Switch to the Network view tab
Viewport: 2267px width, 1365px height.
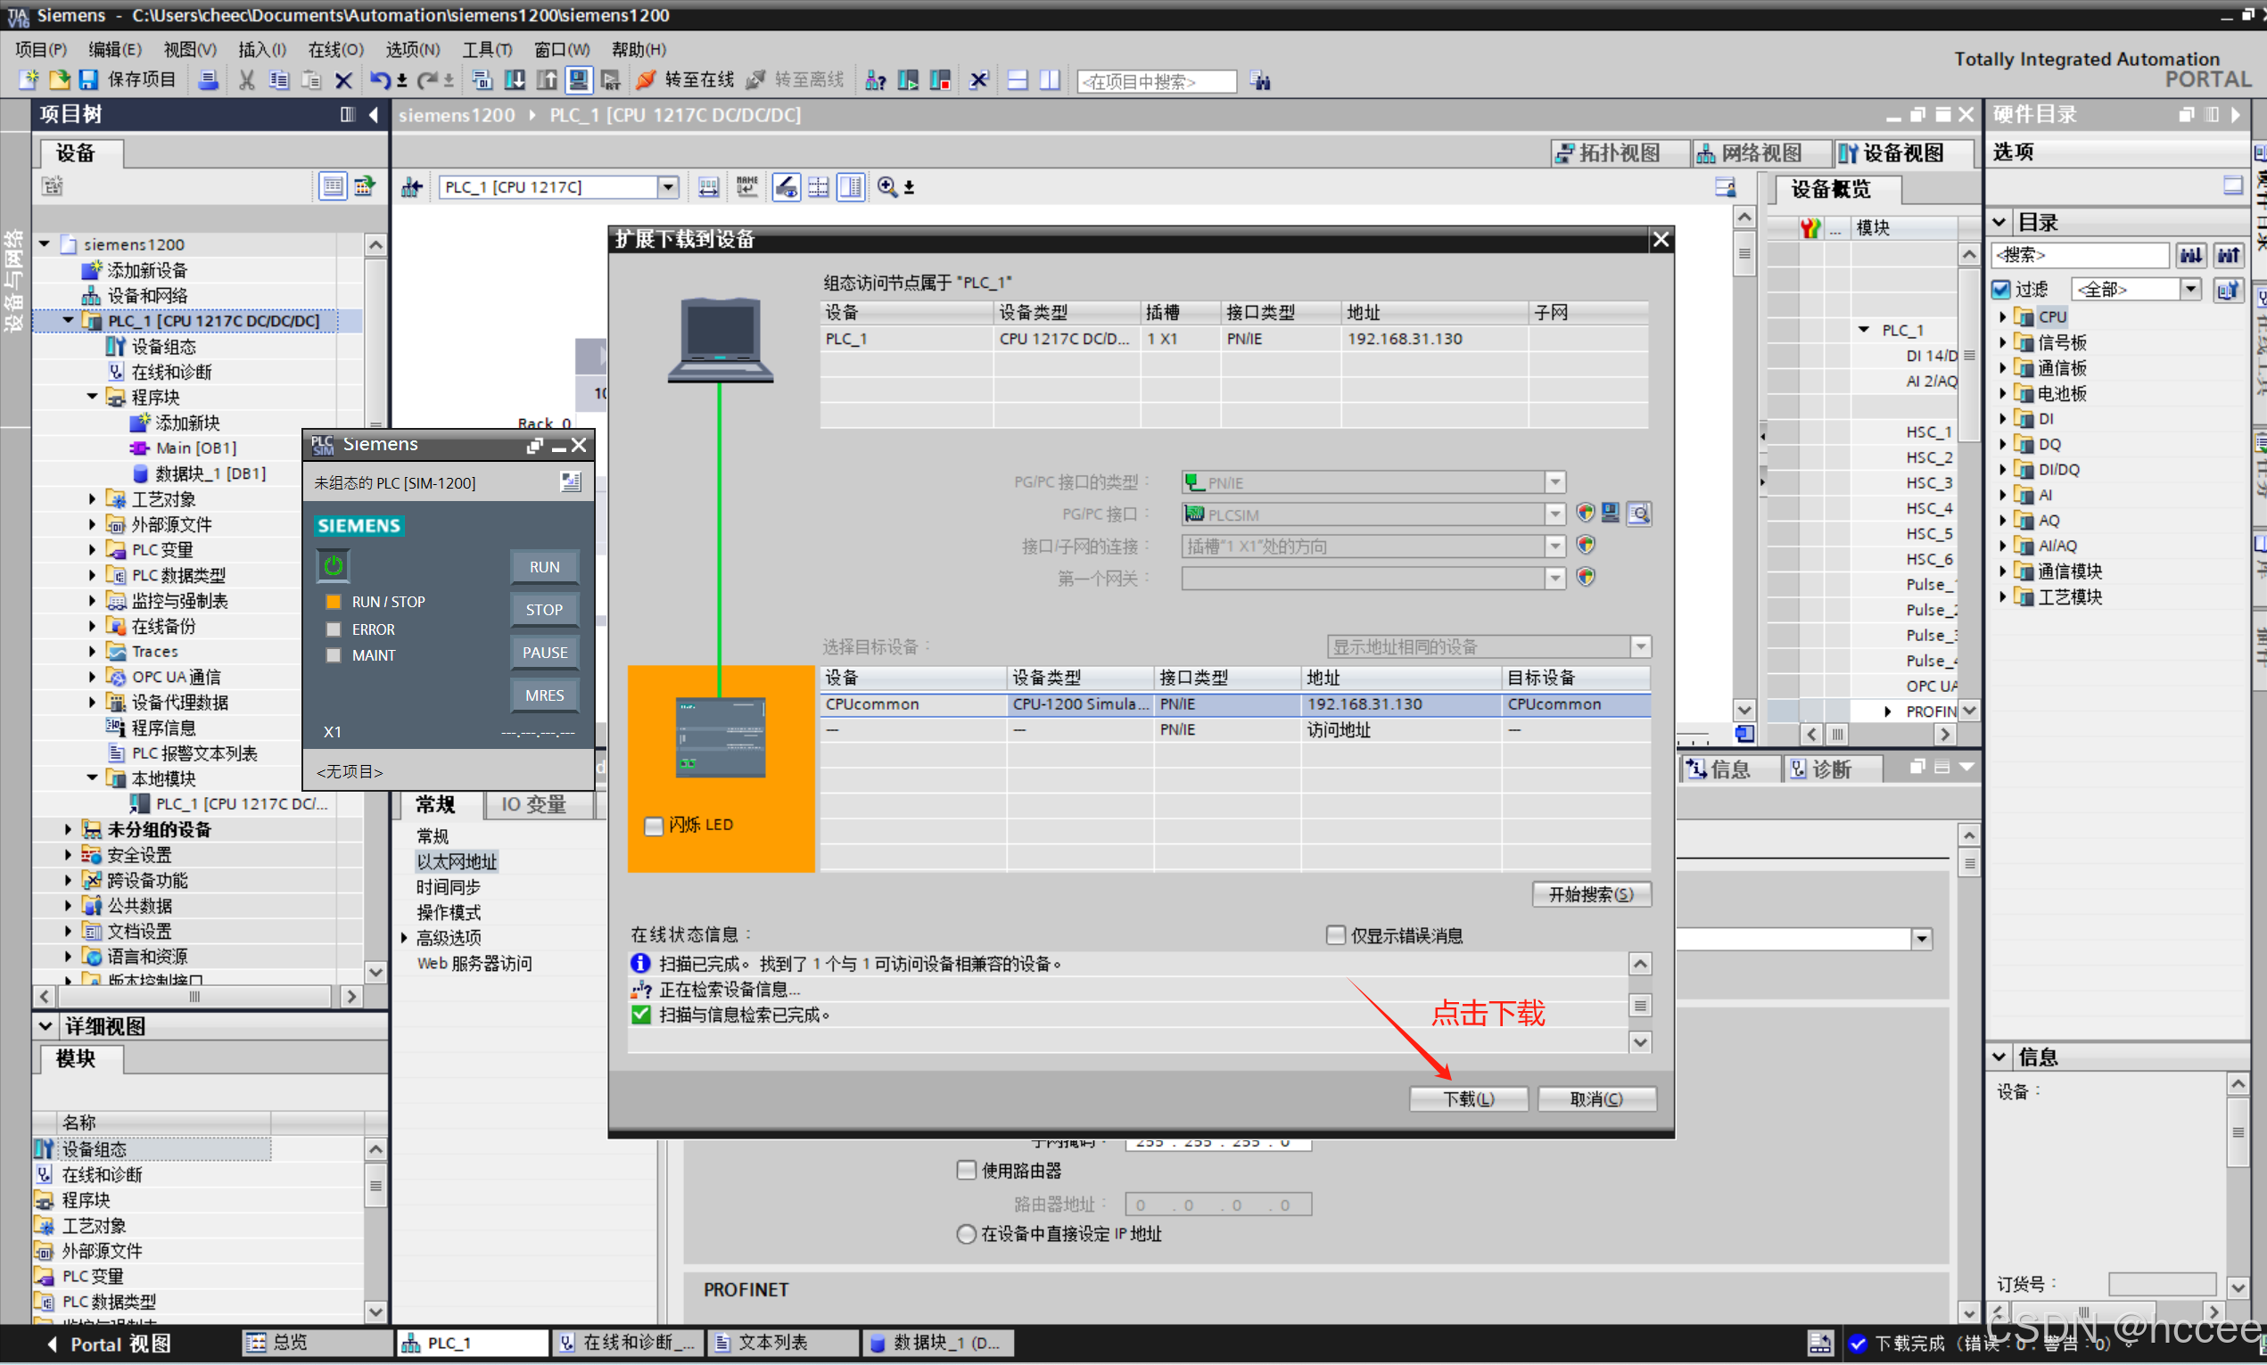click(1748, 152)
